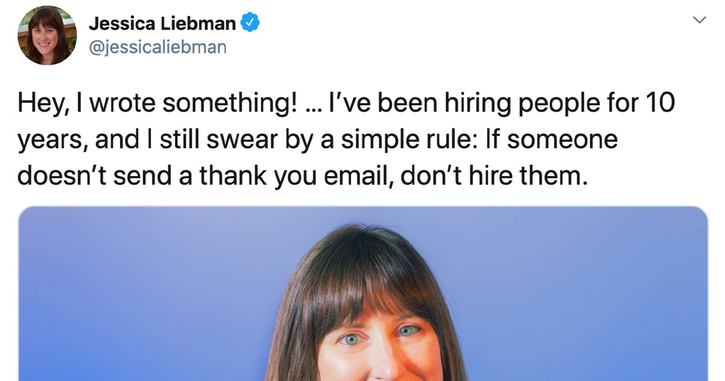Click the username under the display name
Image resolution: width=725 pixels, height=381 pixels.
tap(158, 46)
